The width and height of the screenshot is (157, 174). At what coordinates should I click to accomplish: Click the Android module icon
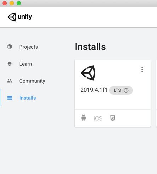[x=83, y=118]
